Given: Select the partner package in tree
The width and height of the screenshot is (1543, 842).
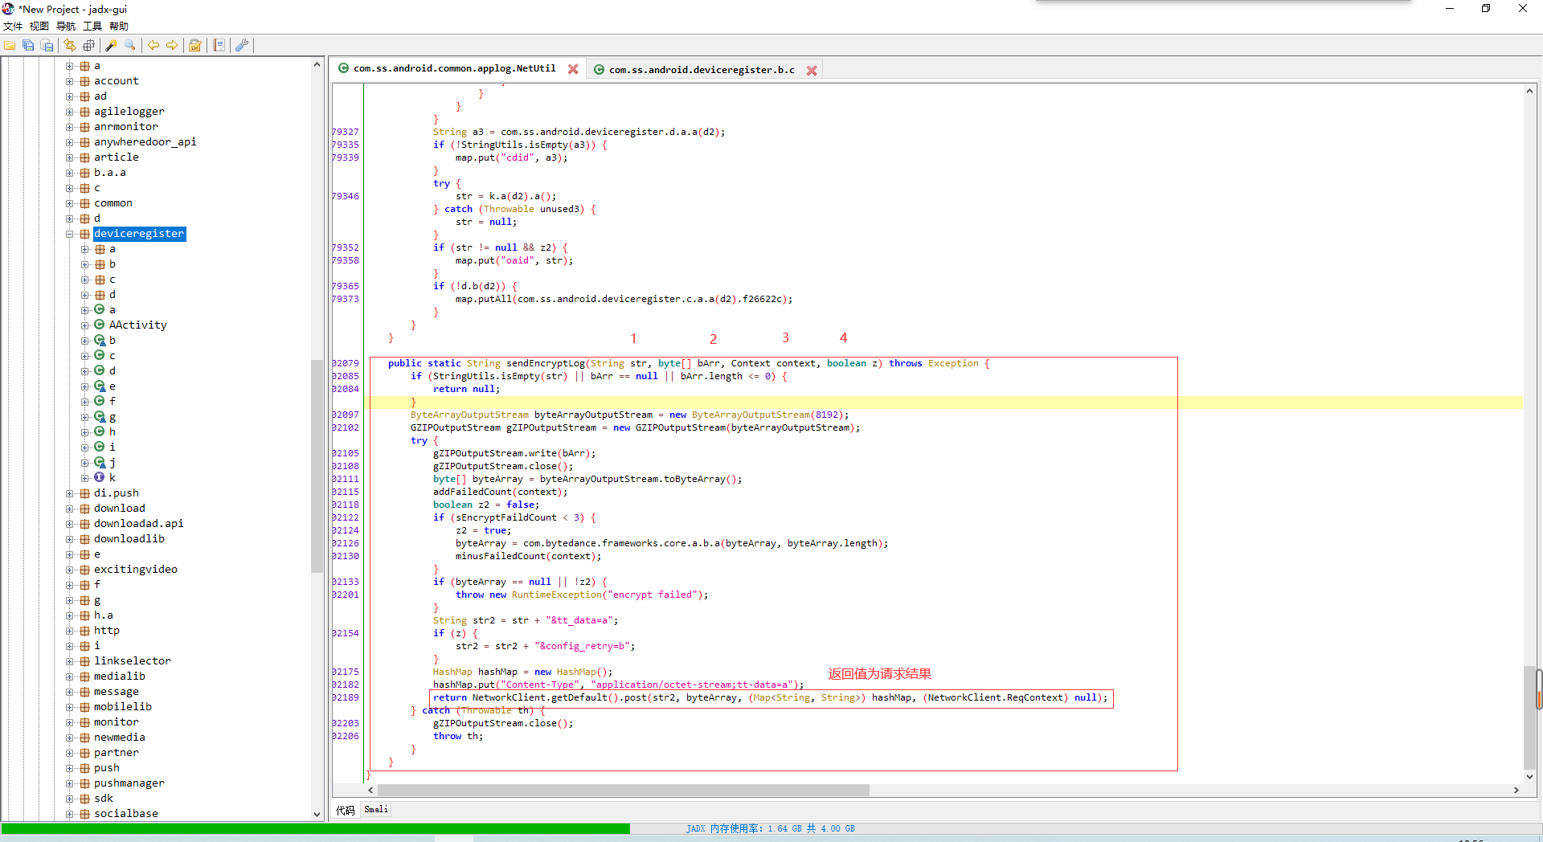Looking at the screenshot, I should (x=116, y=753).
